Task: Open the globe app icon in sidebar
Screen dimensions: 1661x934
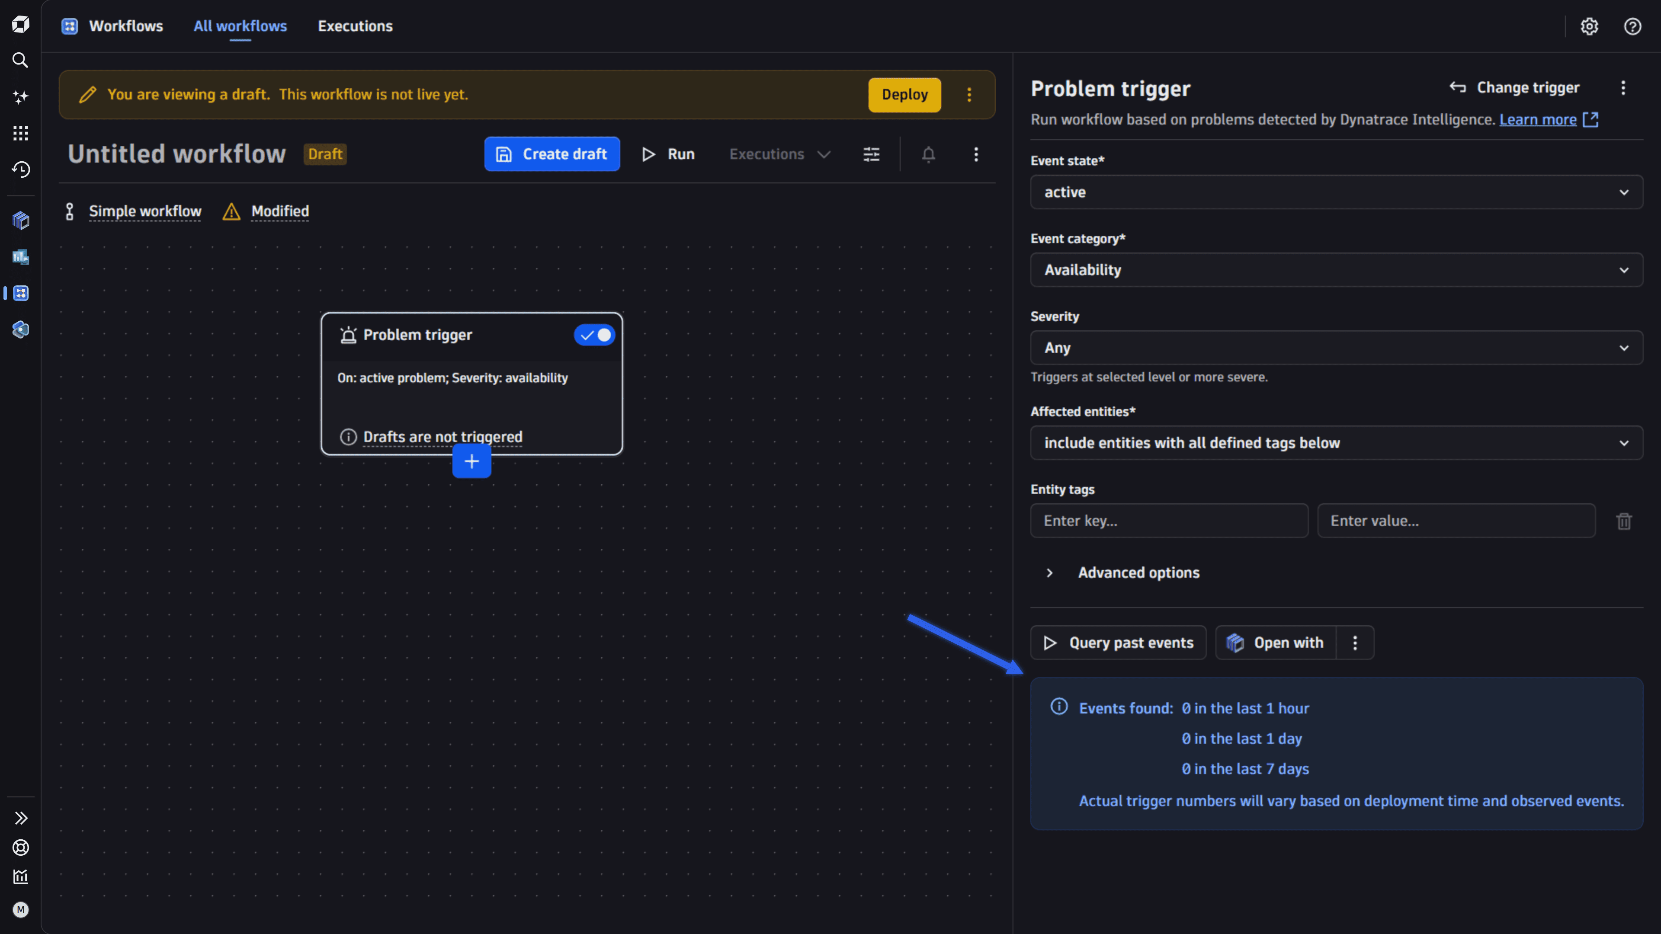Action: click(21, 329)
